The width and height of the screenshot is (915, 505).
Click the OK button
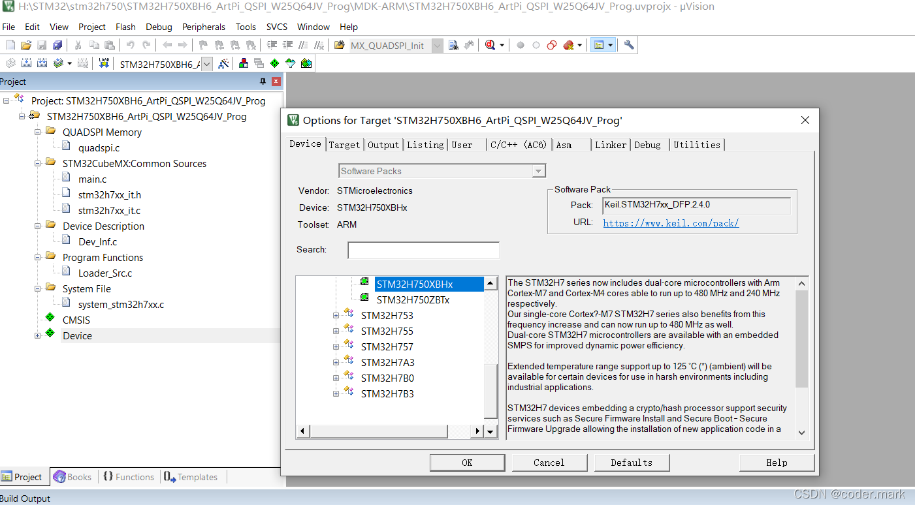point(467,463)
